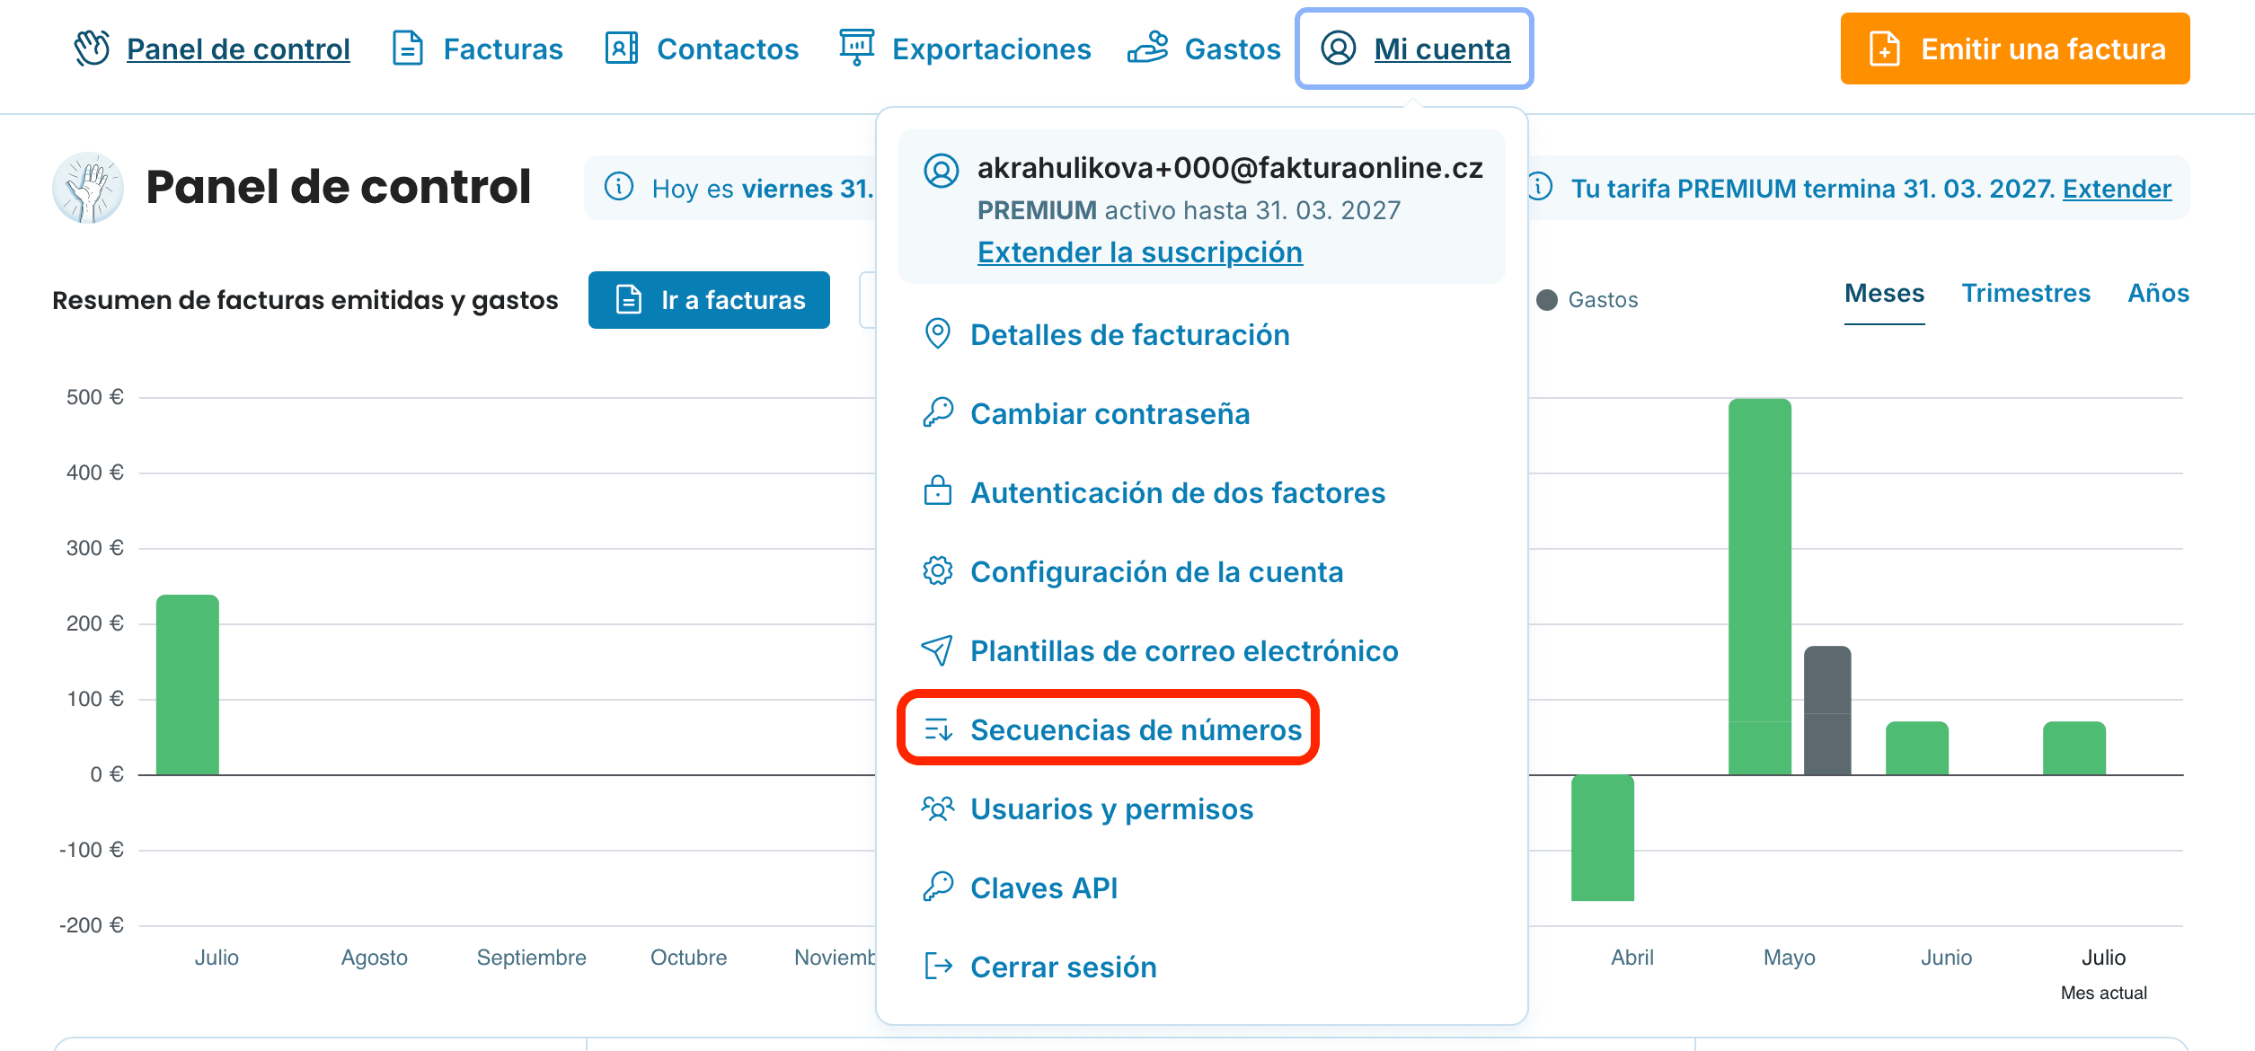Open Plantillas de correo electrónico
Screen dimensions: 2255x1051
[x=1184, y=651]
